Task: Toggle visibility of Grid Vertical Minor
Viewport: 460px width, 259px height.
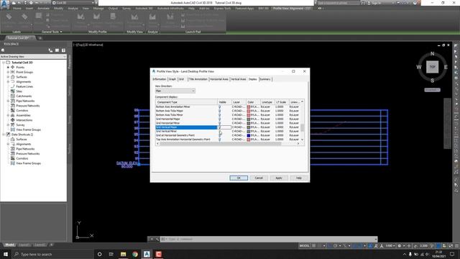Action: point(219,132)
